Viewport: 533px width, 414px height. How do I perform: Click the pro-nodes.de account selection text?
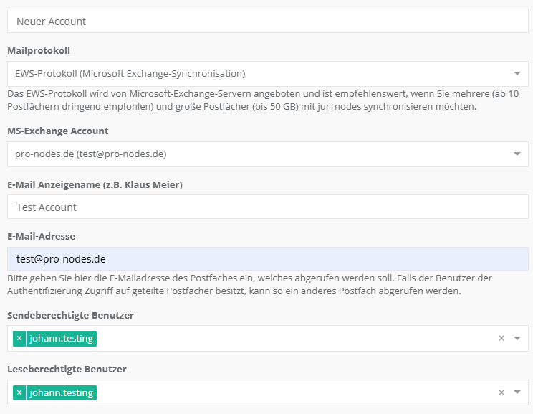coord(90,154)
